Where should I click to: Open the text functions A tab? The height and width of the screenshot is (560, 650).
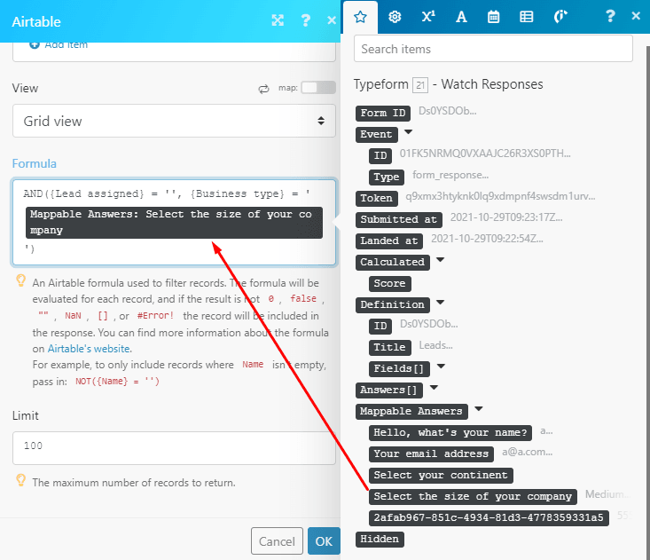pyautogui.click(x=461, y=16)
